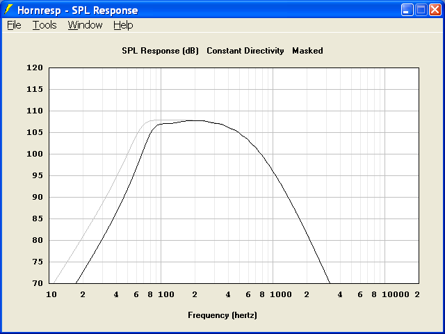This screenshot has height=334, width=445.
Task: Minimize the Hornresp window
Action: coord(407,10)
